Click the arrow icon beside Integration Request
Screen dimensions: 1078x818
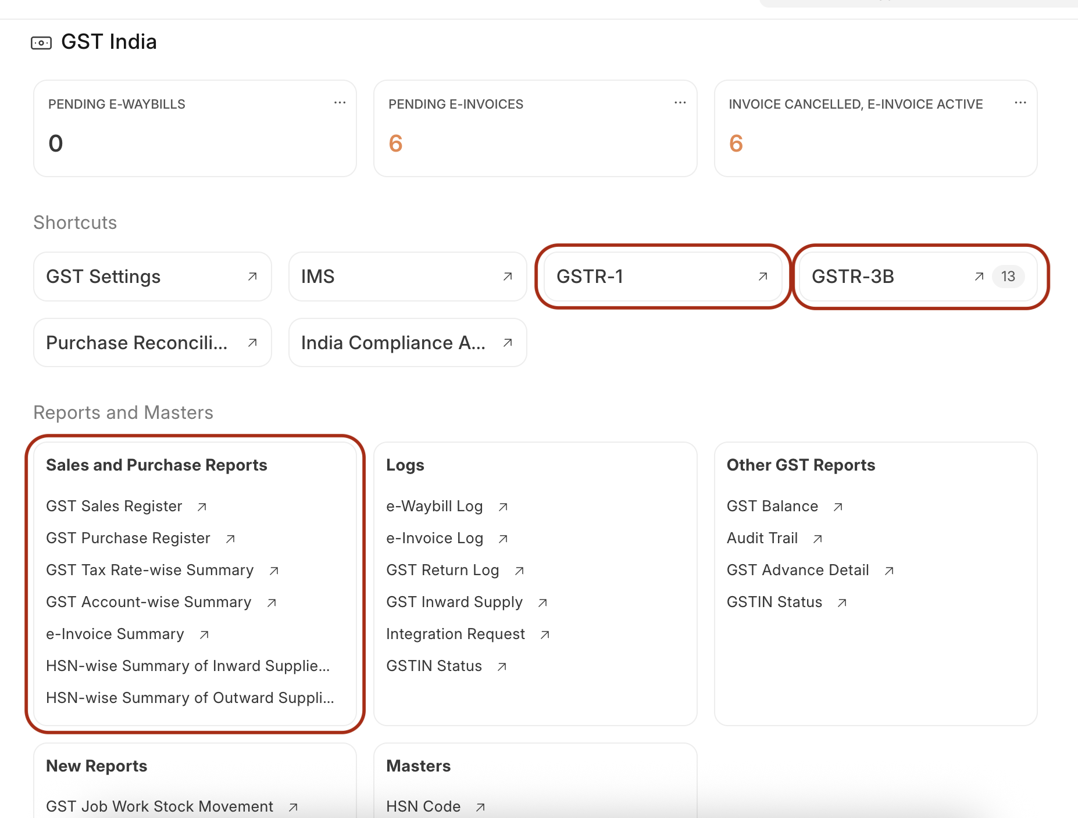[x=545, y=634]
